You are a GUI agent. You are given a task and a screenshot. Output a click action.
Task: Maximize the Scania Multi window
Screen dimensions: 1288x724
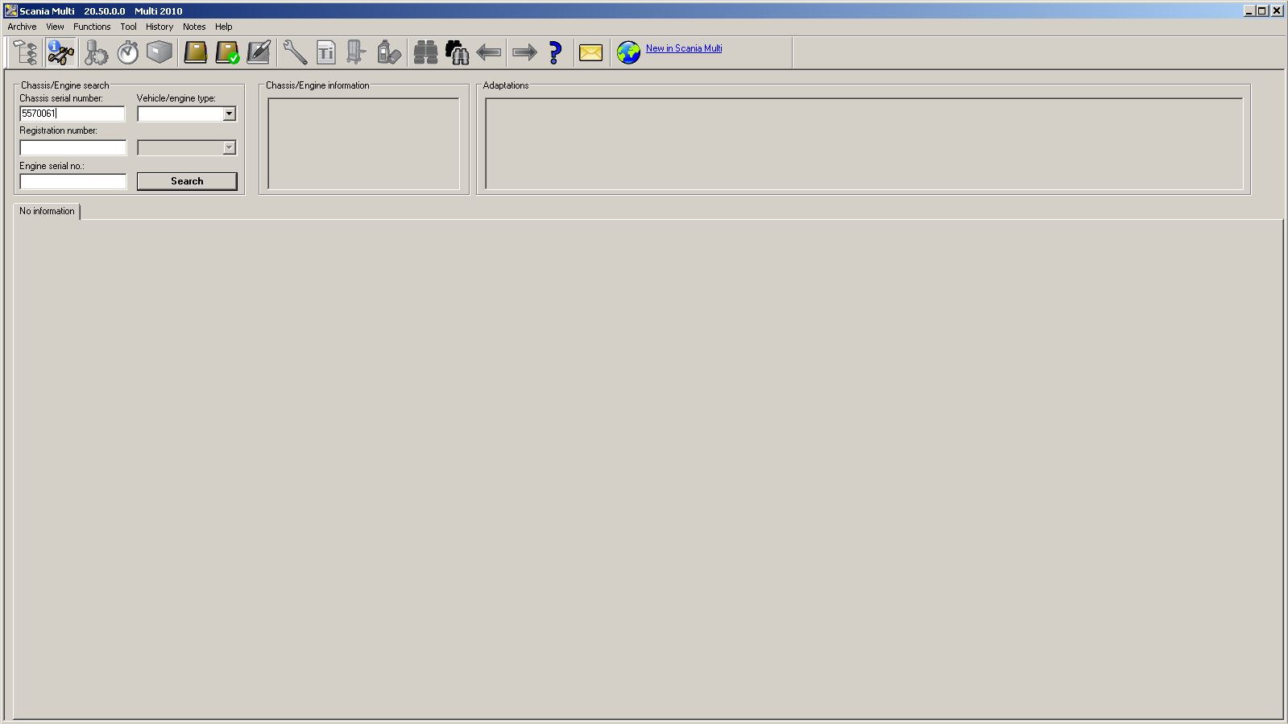1262,10
